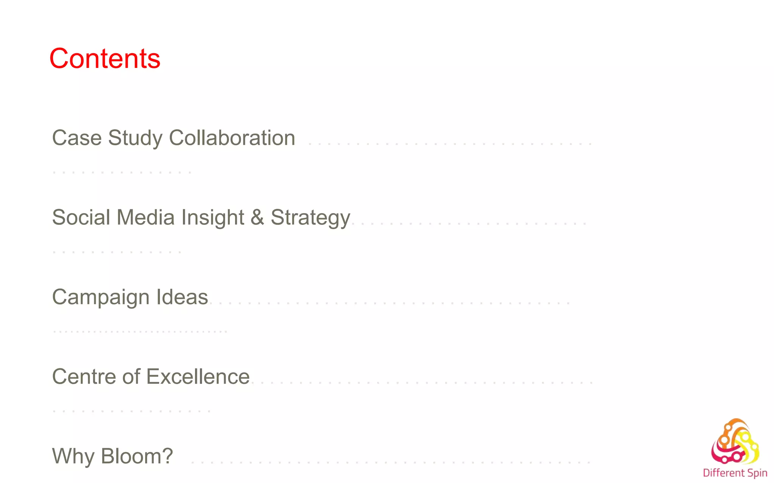The image size is (774, 483).
Task: Open the Social Media Insight & Strategy entry
Action: click(x=201, y=218)
